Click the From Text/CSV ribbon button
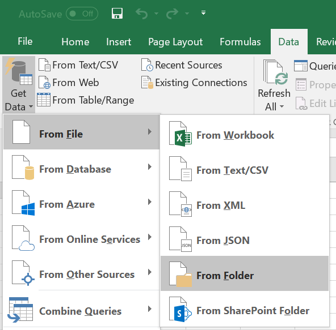 (78, 65)
